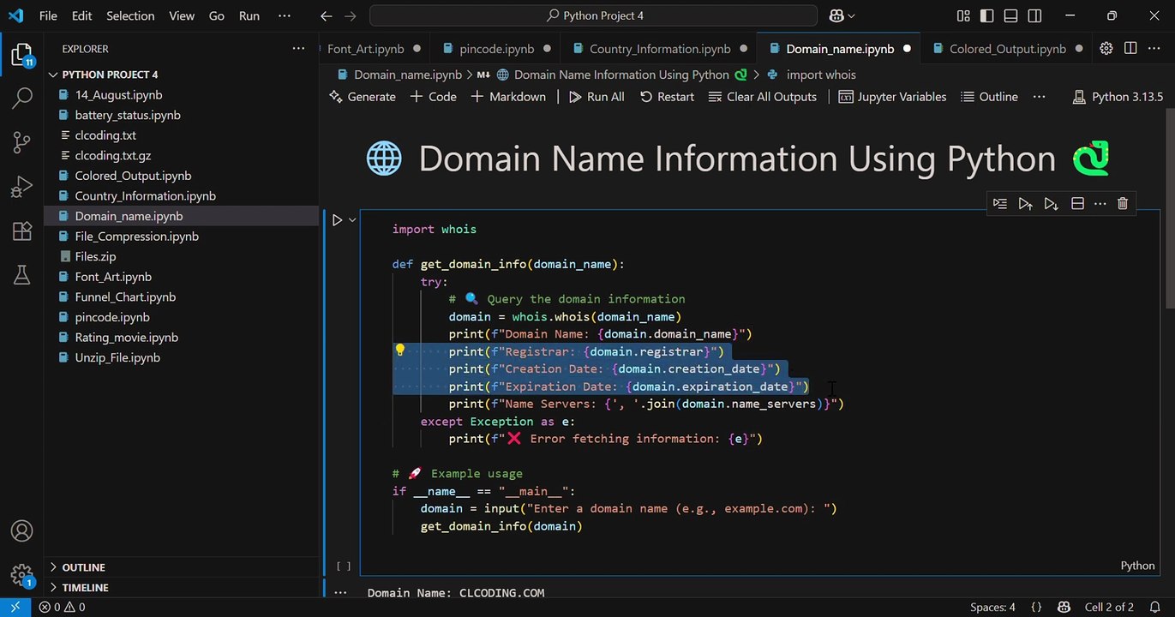Click the Python Project 4 search box
This screenshot has height=617, width=1175.
(x=595, y=15)
